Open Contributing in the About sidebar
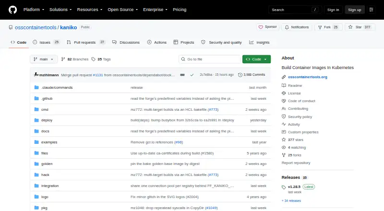 pos(295,109)
